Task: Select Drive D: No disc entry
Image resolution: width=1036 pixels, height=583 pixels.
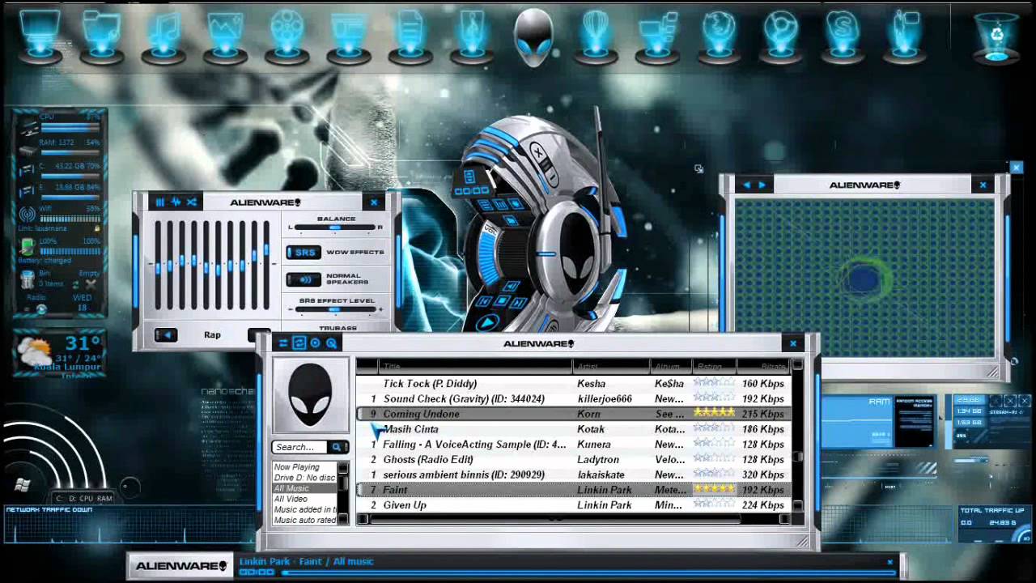Action: [x=304, y=478]
